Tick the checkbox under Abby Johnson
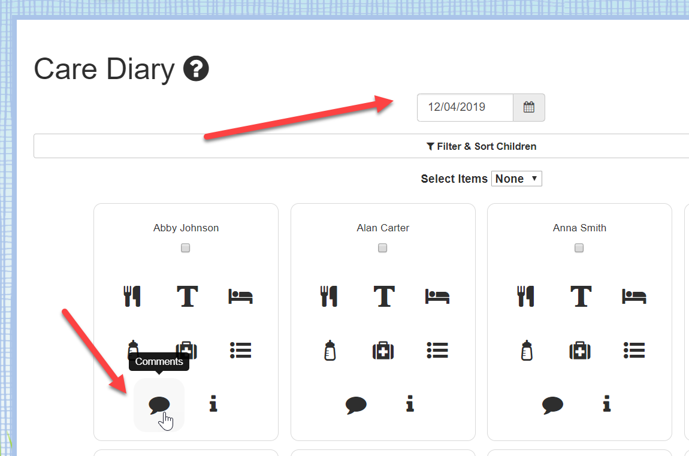Image resolution: width=689 pixels, height=456 pixels. click(x=186, y=248)
